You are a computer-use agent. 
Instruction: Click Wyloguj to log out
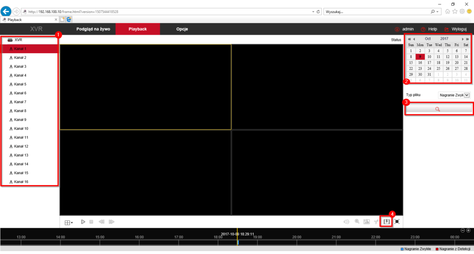coord(455,29)
